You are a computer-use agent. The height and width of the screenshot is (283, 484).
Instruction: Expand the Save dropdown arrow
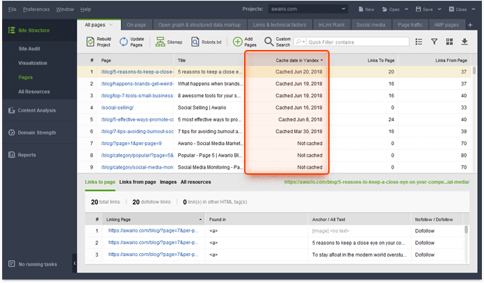[439, 9]
